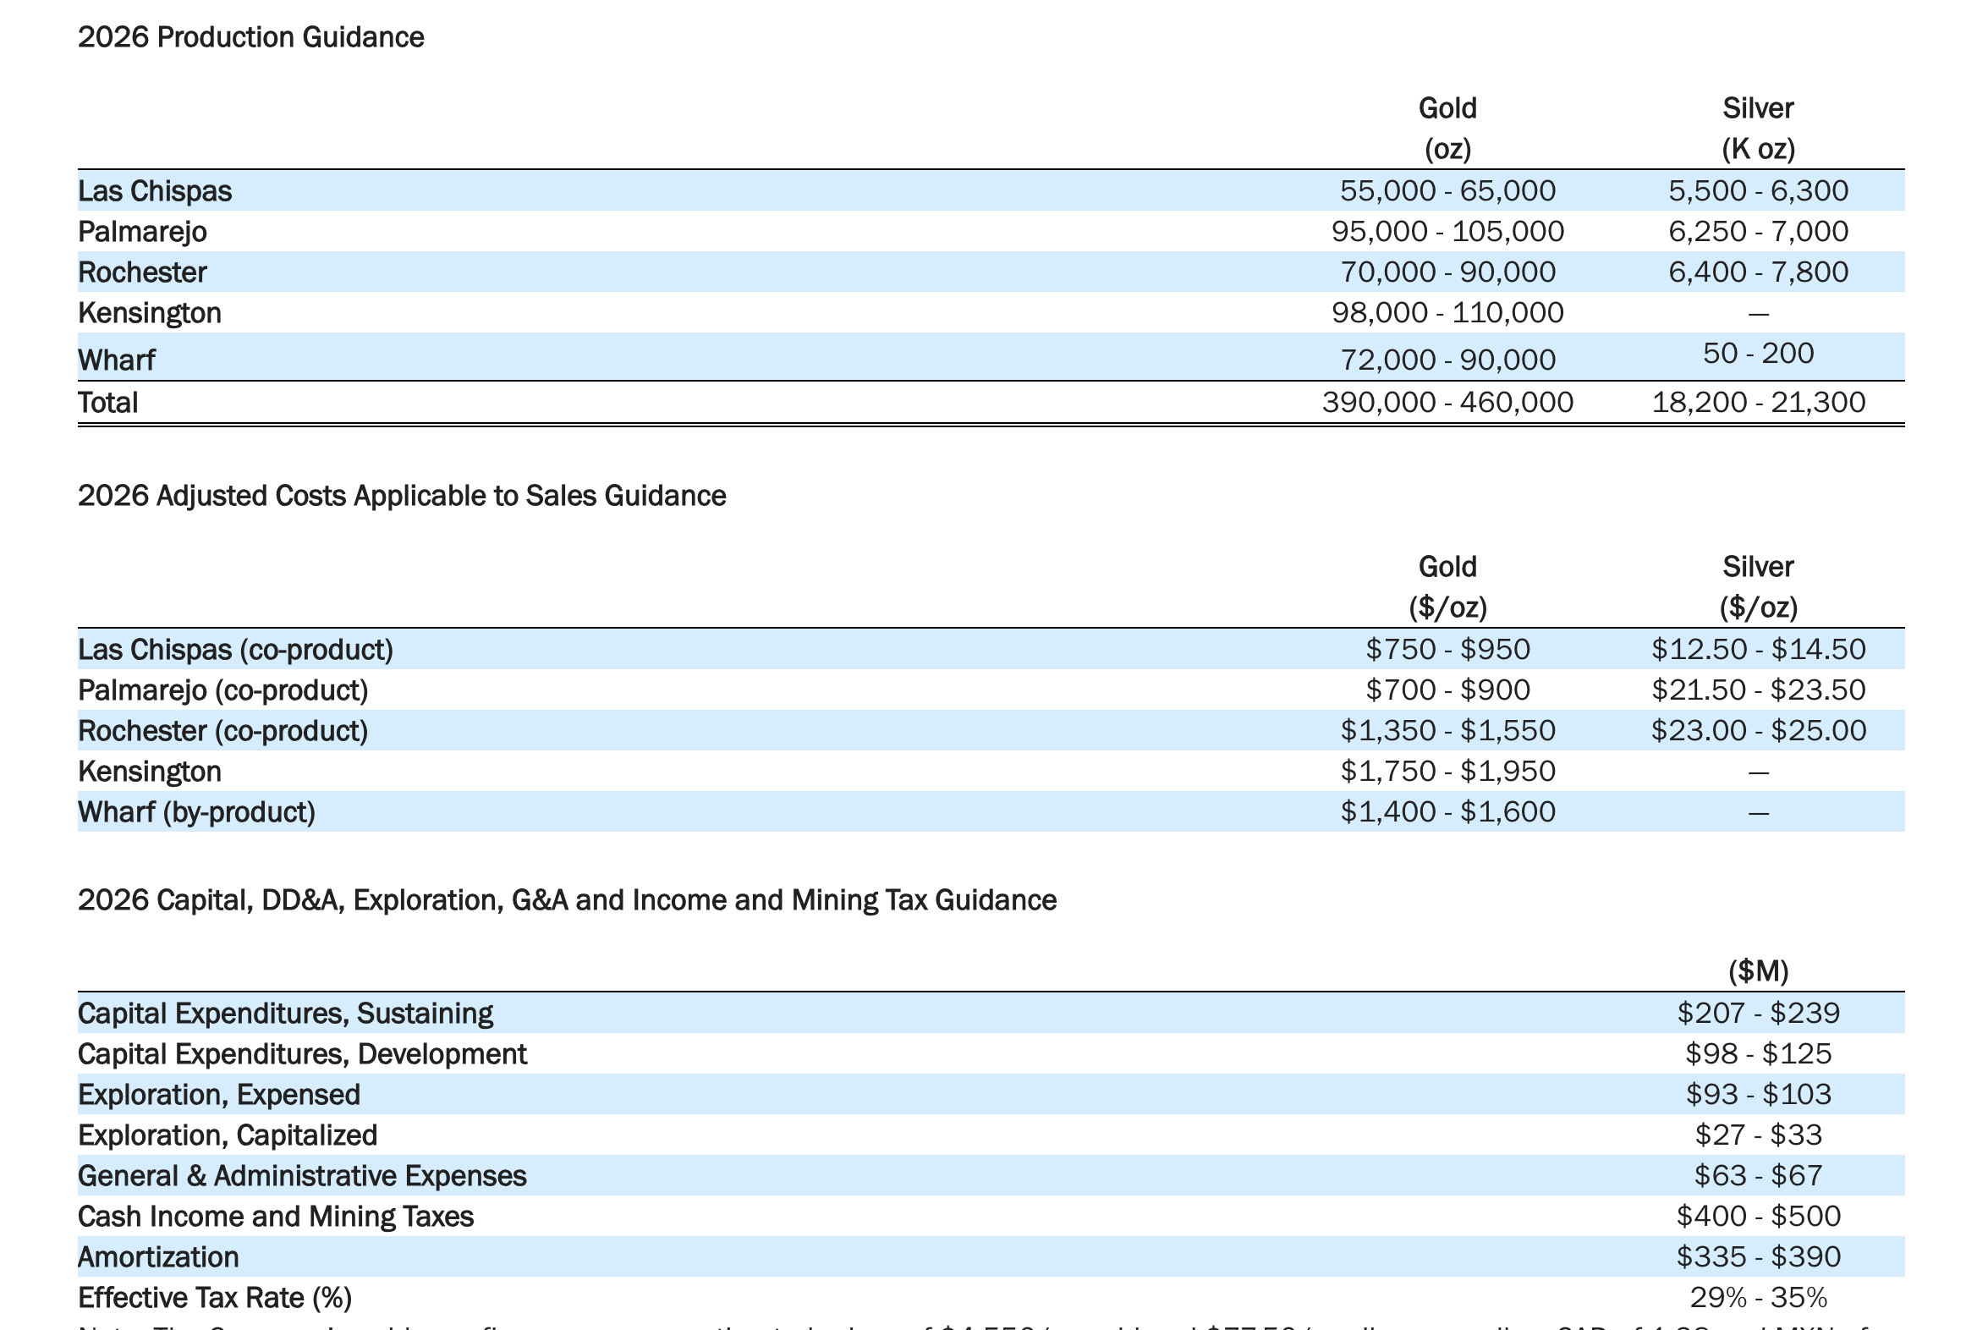Click the "Capital Expenditures, Sustaining" row label
1988x1330 pixels.
coord(286,1014)
